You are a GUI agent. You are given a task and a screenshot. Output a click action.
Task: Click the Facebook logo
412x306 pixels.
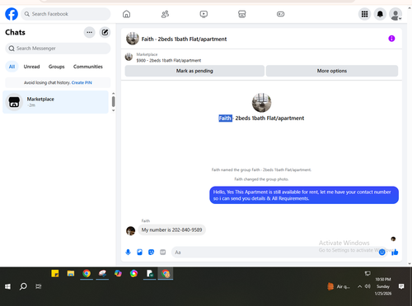(x=12, y=14)
